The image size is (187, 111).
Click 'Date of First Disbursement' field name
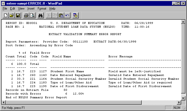coord(74,86)
